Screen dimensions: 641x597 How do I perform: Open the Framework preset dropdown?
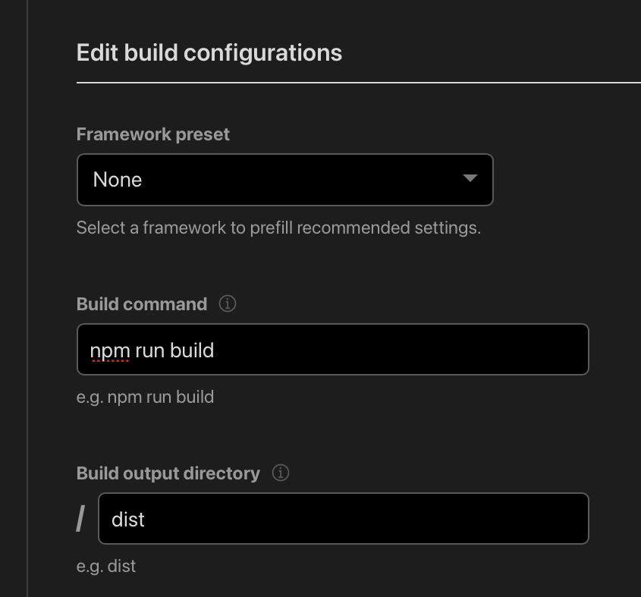click(x=284, y=180)
